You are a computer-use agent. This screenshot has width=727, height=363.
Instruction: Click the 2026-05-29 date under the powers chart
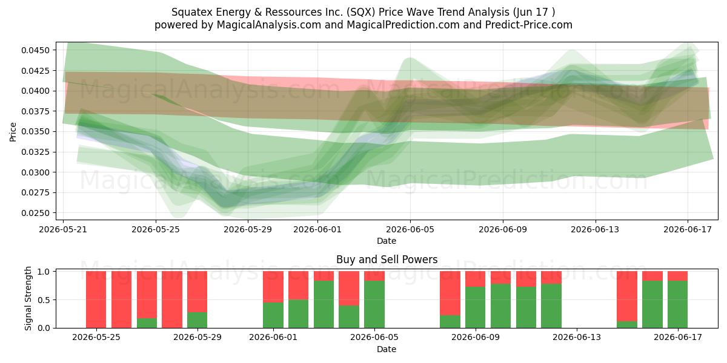pyautogui.click(x=198, y=338)
